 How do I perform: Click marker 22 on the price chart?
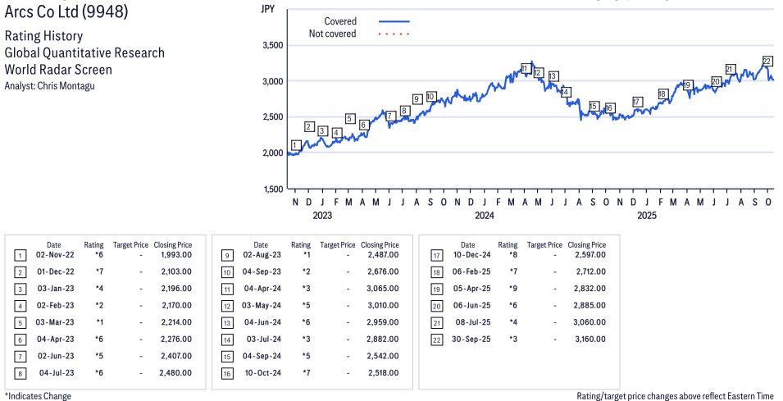[x=767, y=62]
